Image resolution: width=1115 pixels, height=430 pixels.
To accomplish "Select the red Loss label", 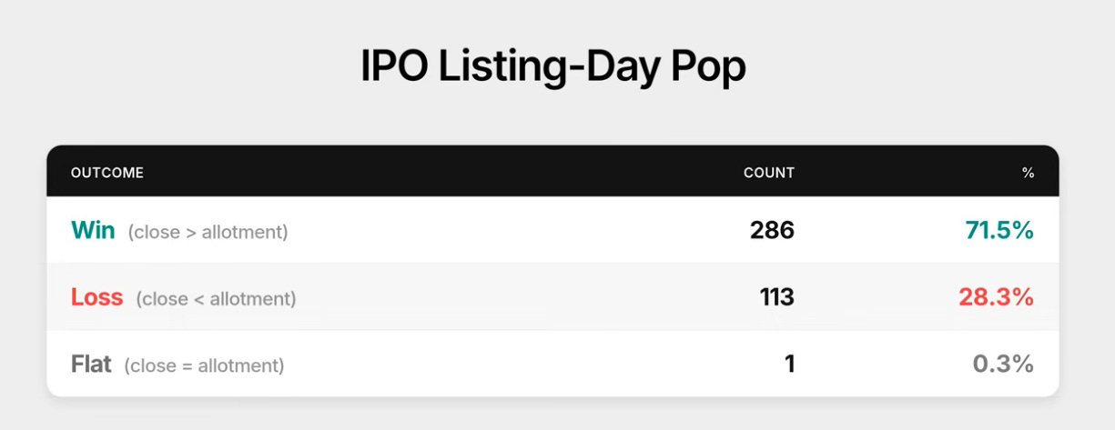I will [x=96, y=297].
